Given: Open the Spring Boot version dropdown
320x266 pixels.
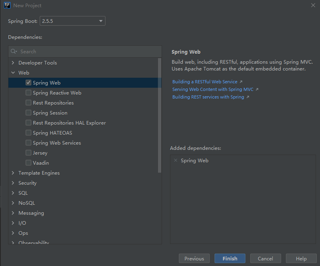Looking at the screenshot, I should click(73, 21).
